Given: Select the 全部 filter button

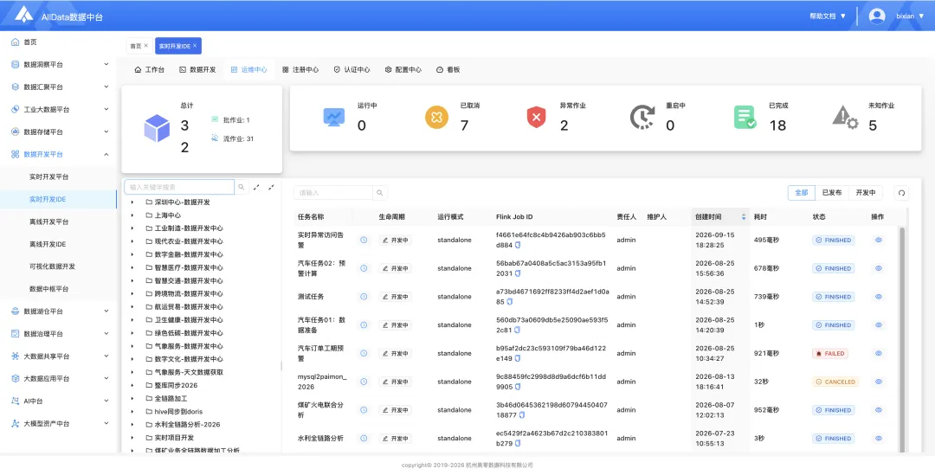Looking at the screenshot, I should 802,192.
